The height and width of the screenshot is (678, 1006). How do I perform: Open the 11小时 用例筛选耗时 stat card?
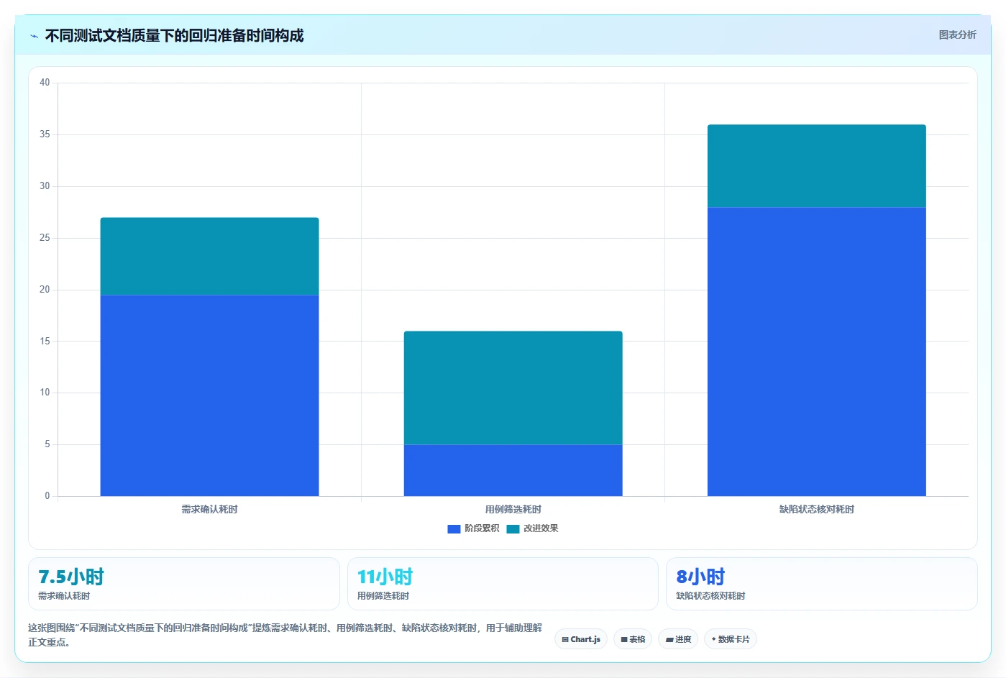(503, 584)
